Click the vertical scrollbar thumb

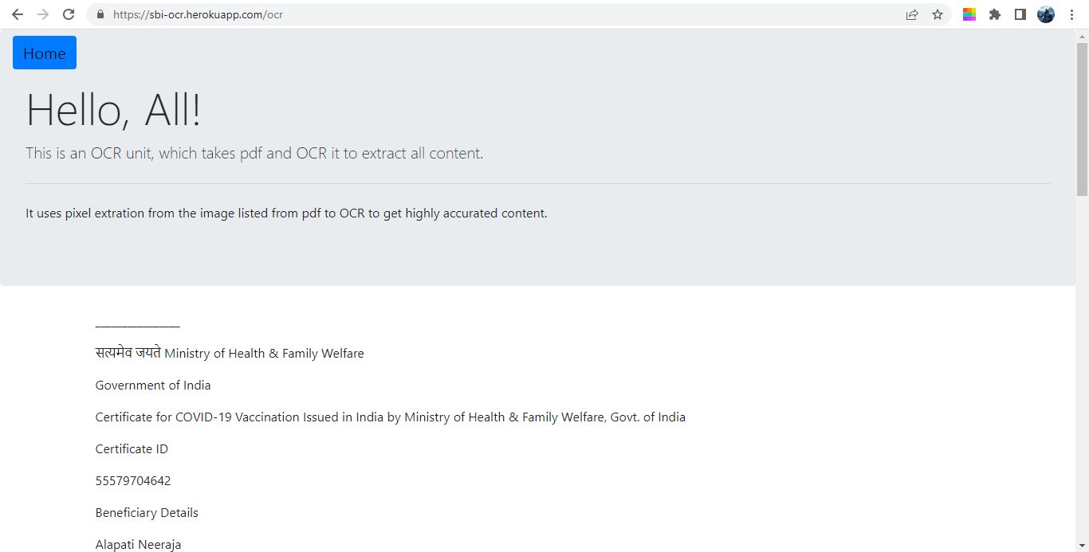click(x=1082, y=118)
